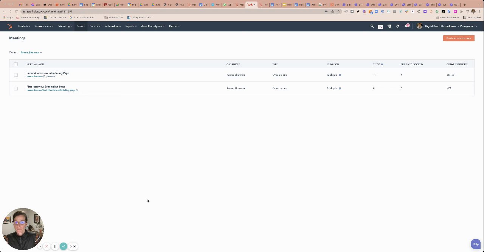Click the browser forward arrow
The image size is (484, 252).
[x=10, y=11]
